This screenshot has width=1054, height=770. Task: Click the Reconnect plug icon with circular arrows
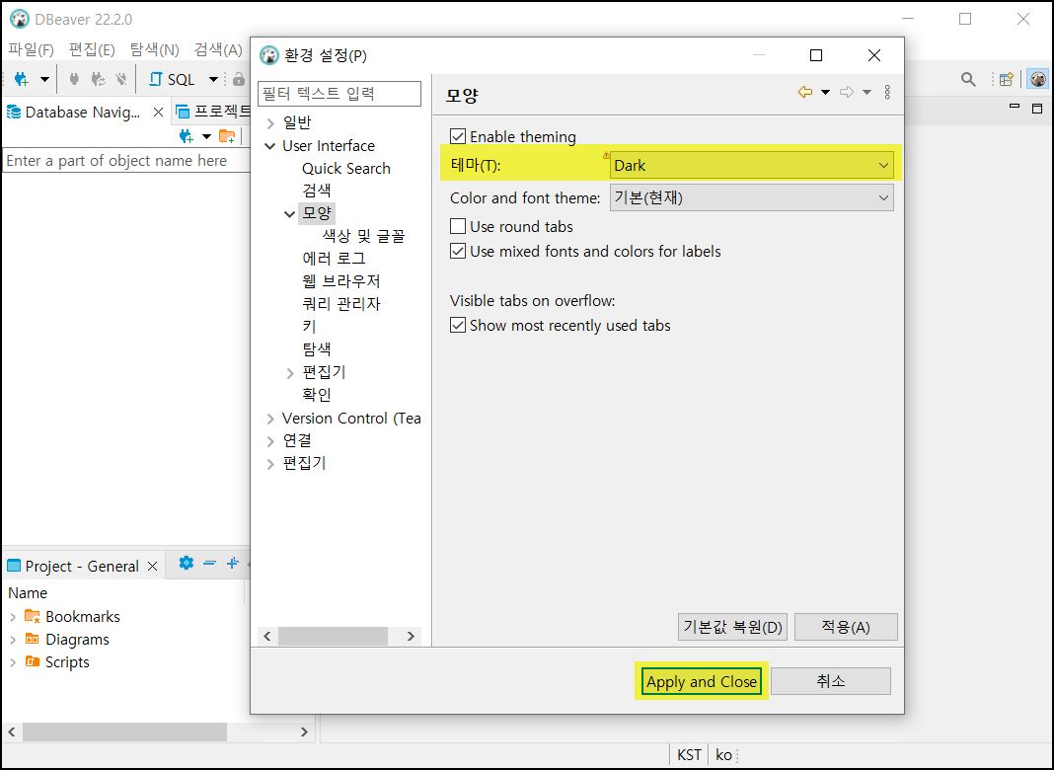(98, 79)
